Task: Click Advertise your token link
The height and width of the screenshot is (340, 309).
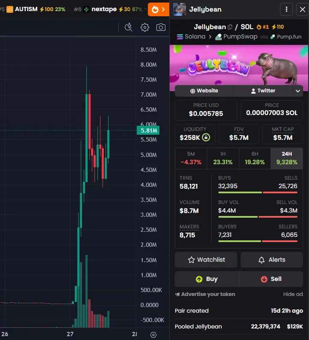Action: 205,294
